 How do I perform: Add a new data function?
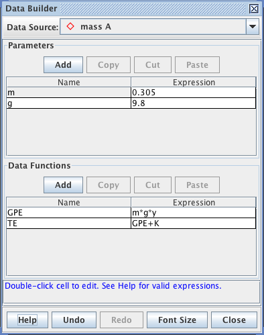click(x=63, y=185)
